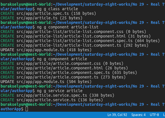Screen dimensions: 165x118
Task: Open the article.spec.ts (158 bytes) path
Action: tap(43, 13)
